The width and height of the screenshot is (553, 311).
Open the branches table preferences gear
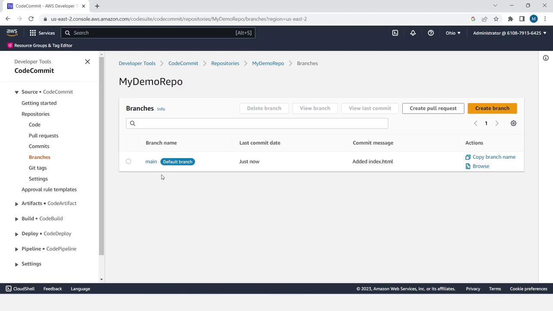coord(513,124)
